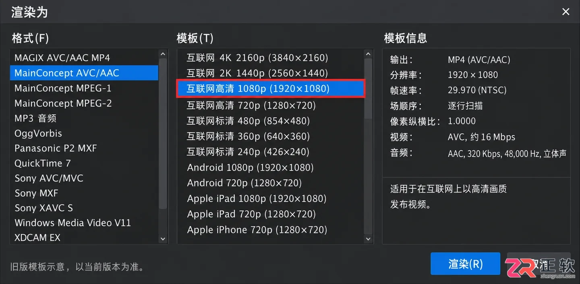Click the format list scroll-down arrow
This screenshot has height=284, width=580.
tap(163, 239)
